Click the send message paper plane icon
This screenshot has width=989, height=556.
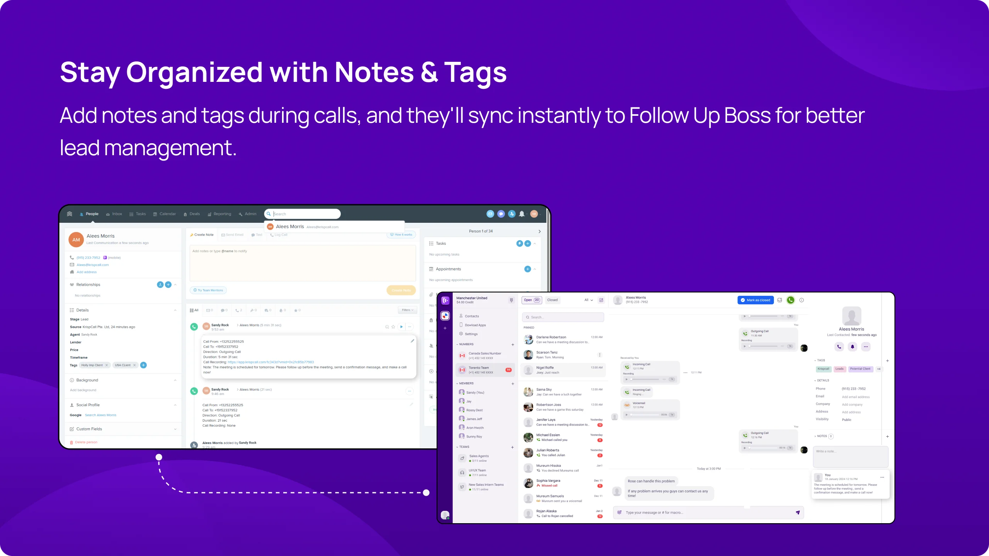797,512
